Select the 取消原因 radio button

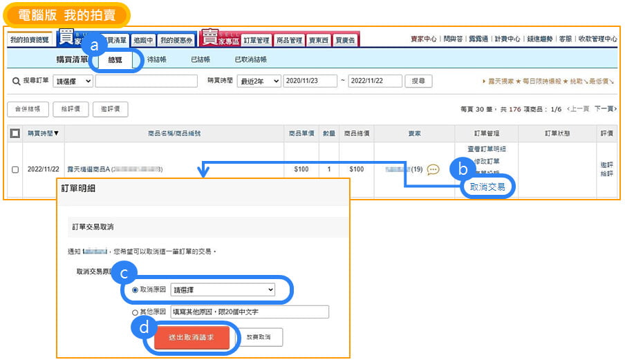pos(135,290)
